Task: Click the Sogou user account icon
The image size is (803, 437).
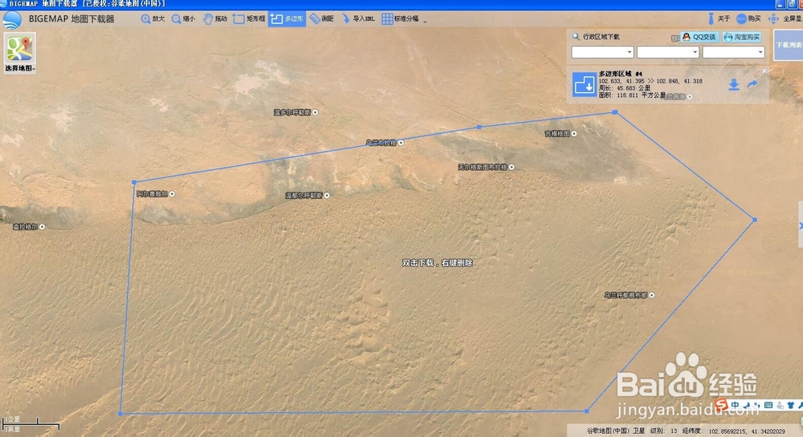Action: 780,405
